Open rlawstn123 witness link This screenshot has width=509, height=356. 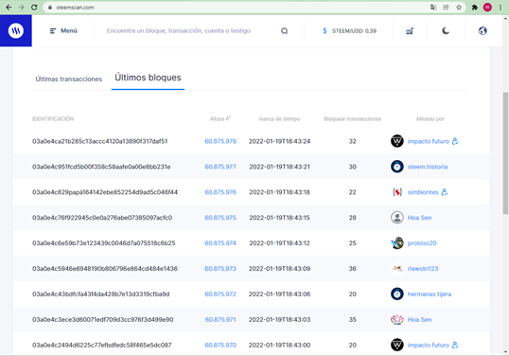(423, 269)
